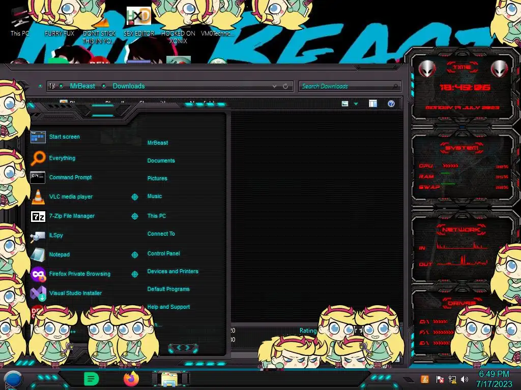Launch Everything search icon

coord(38,158)
